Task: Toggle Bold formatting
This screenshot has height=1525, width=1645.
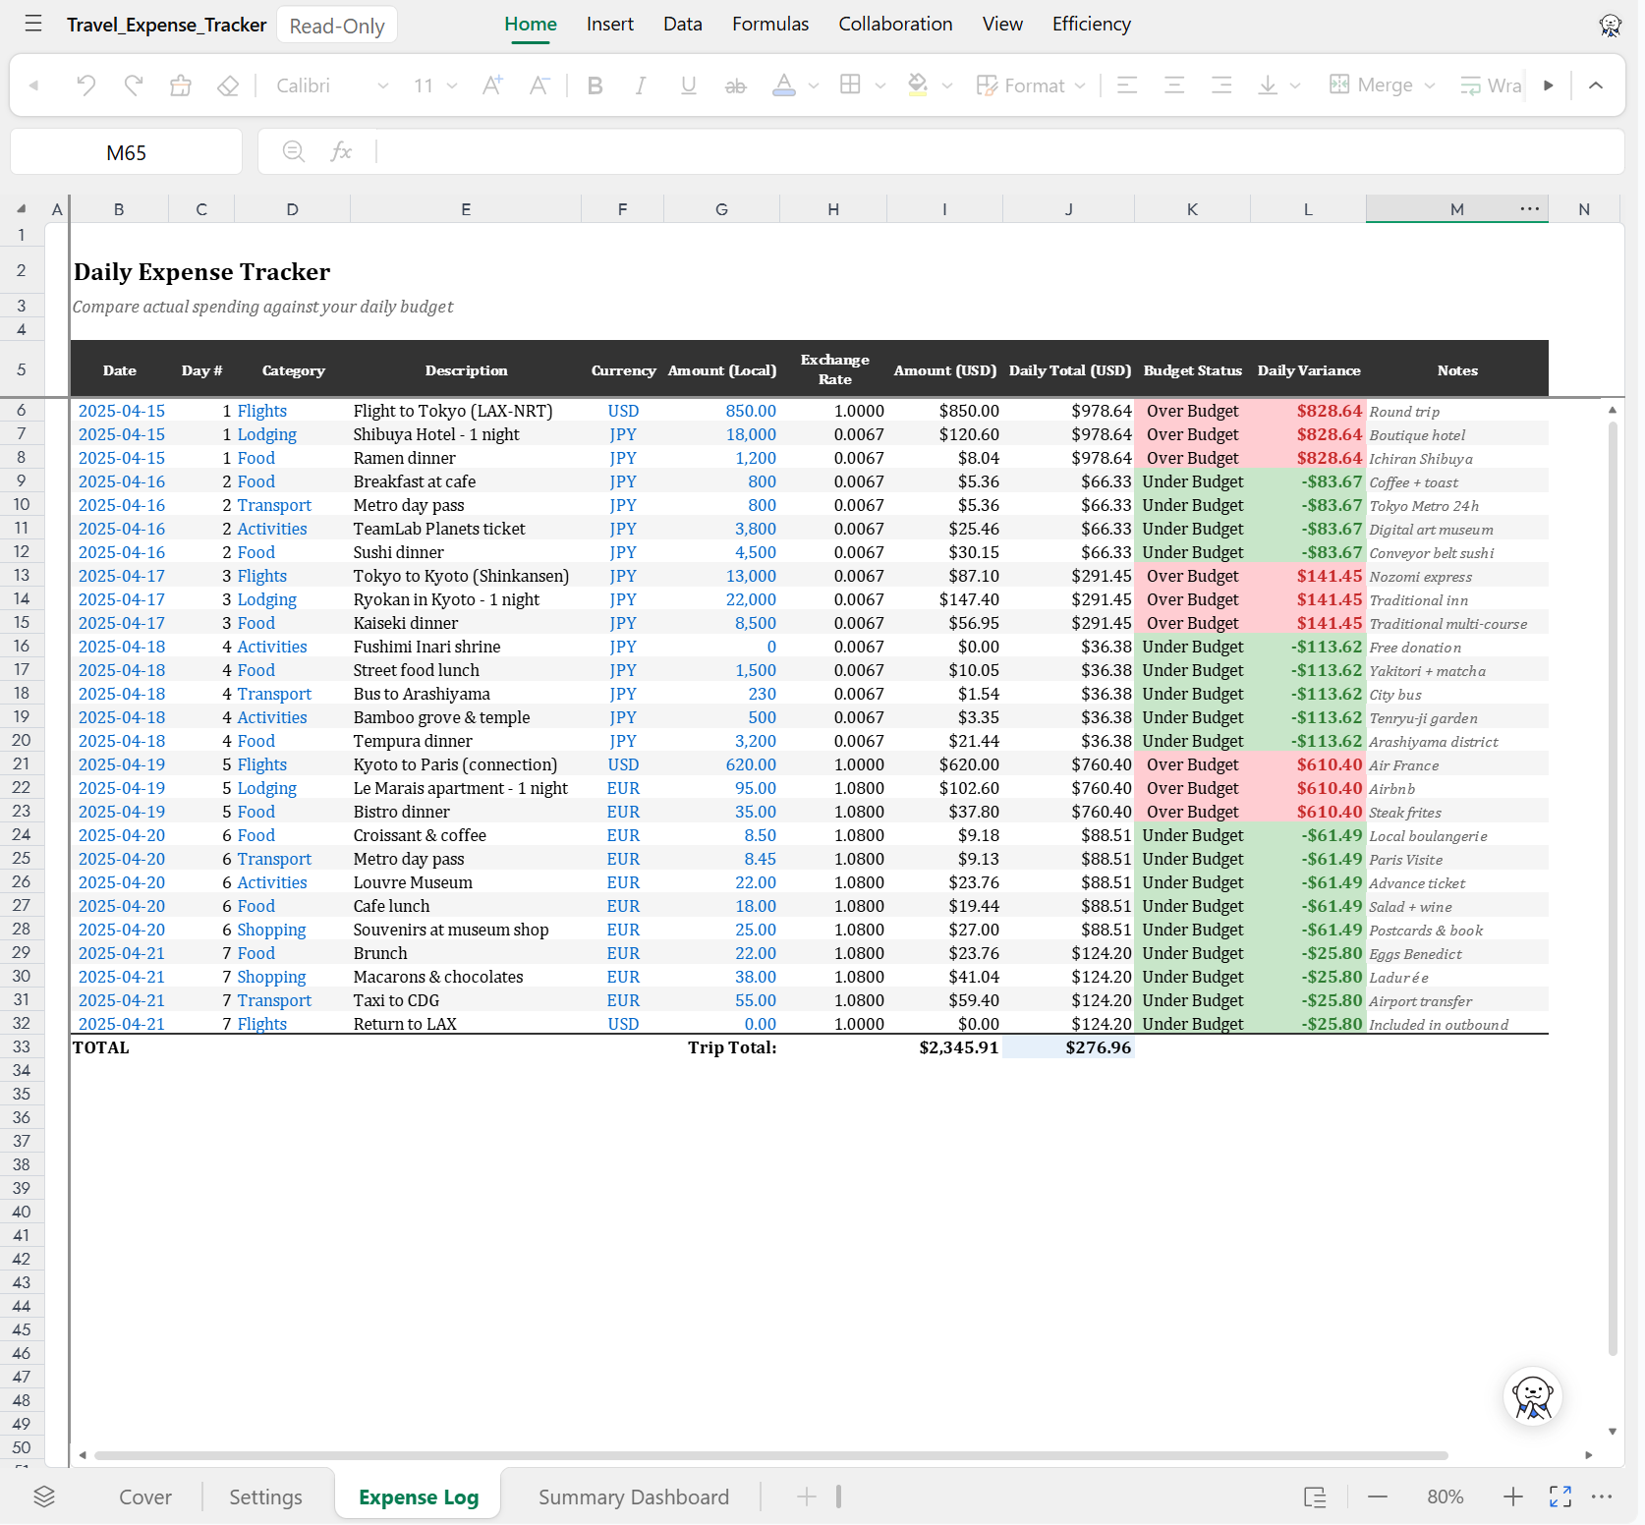Action: (595, 85)
